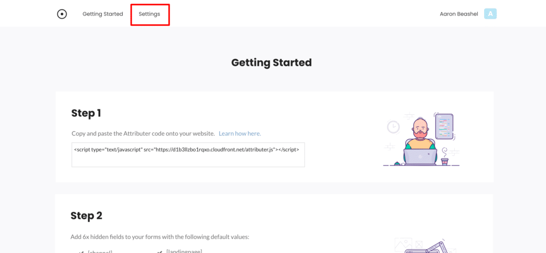Click inside the Attributer script code box

pos(188,155)
